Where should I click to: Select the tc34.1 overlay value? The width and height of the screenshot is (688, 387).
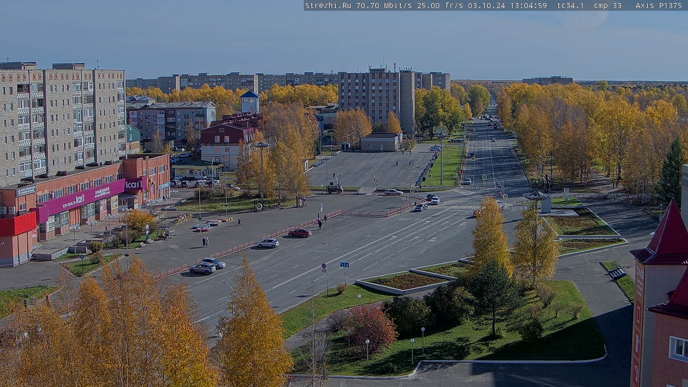pos(570,5)
